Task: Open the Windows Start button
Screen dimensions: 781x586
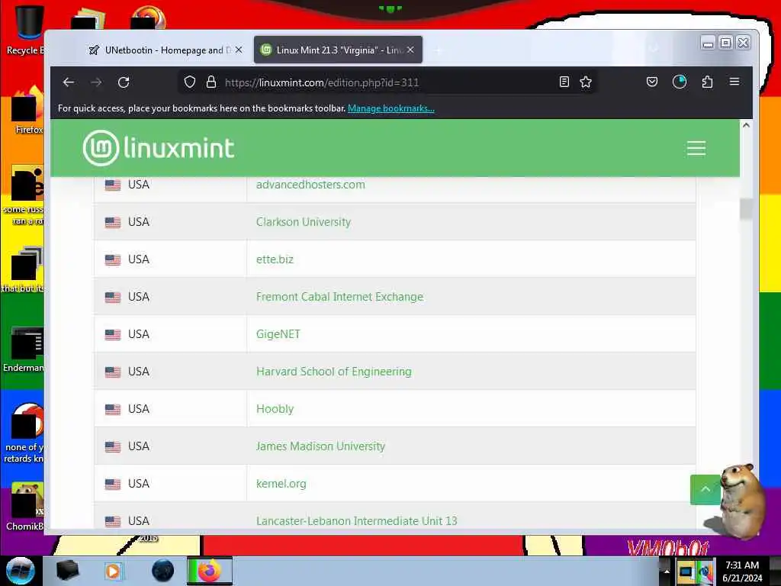Action: click(21, 571)
